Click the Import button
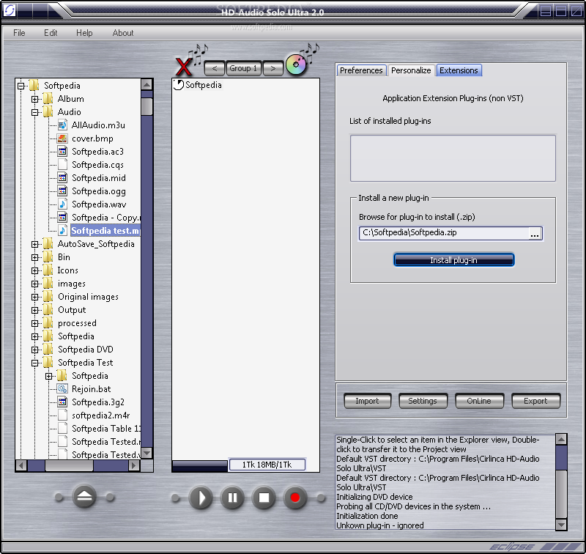The width and height of the screenshot is (586, 554). (368, 401)
